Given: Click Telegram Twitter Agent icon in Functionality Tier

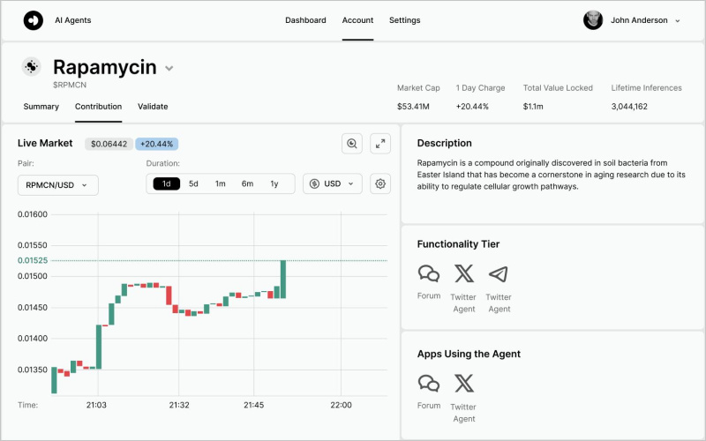Looking at the screenshot, I should coord(499,274).
